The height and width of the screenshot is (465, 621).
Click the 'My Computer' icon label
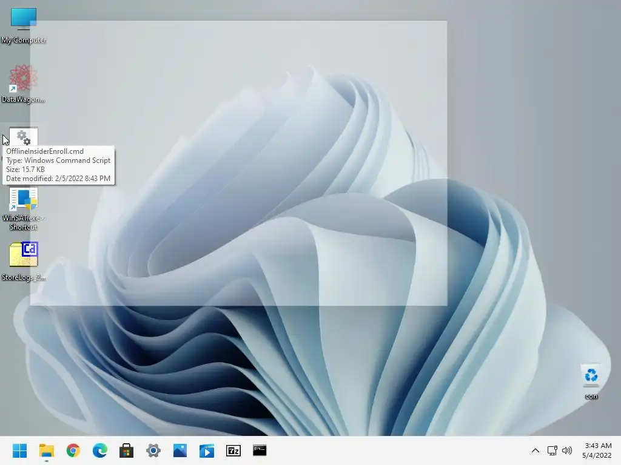24,40
